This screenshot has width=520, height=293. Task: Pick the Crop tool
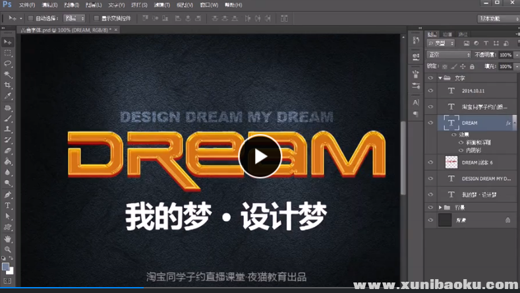(8, 85)
